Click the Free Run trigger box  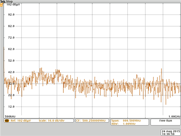[165, 122]
